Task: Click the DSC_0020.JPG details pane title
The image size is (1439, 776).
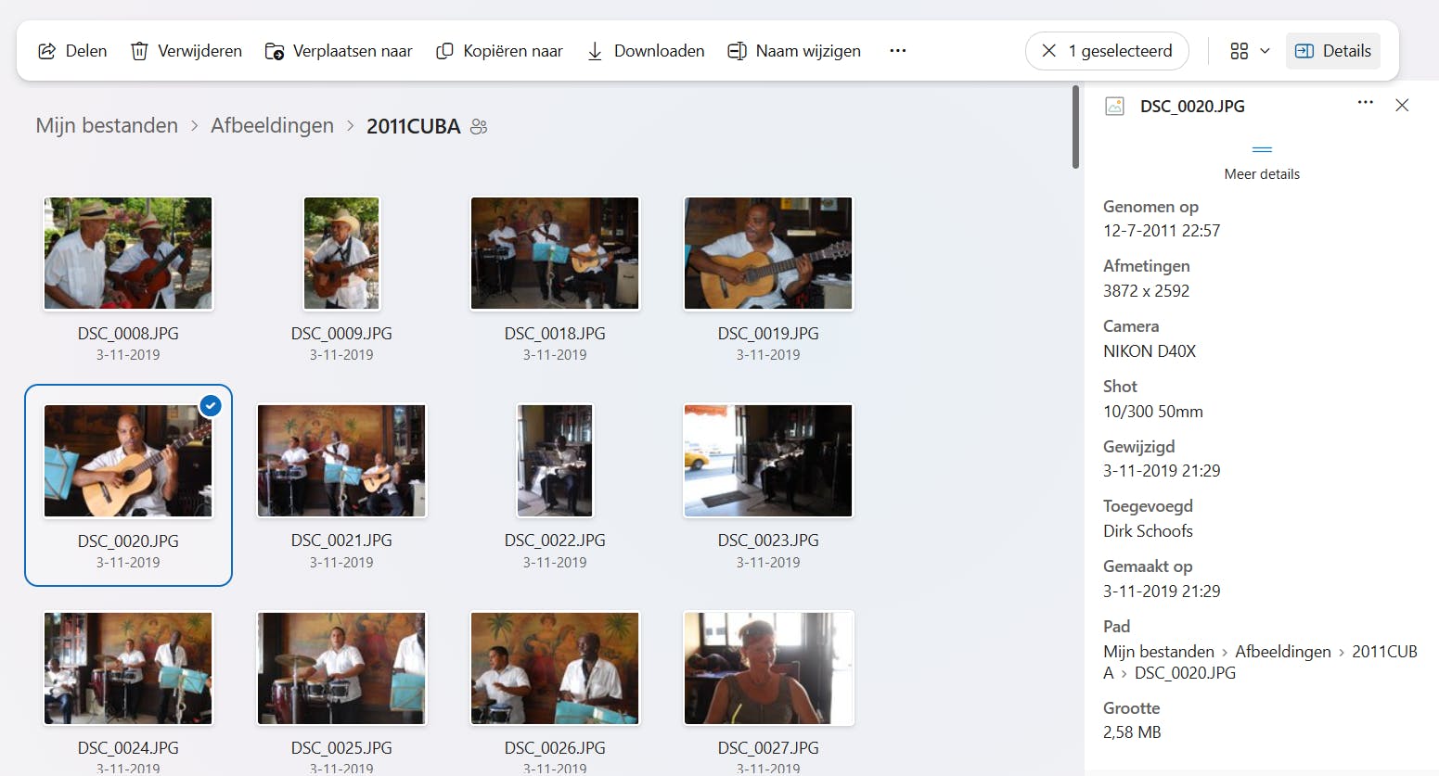Action: [x=1192, y=107]
